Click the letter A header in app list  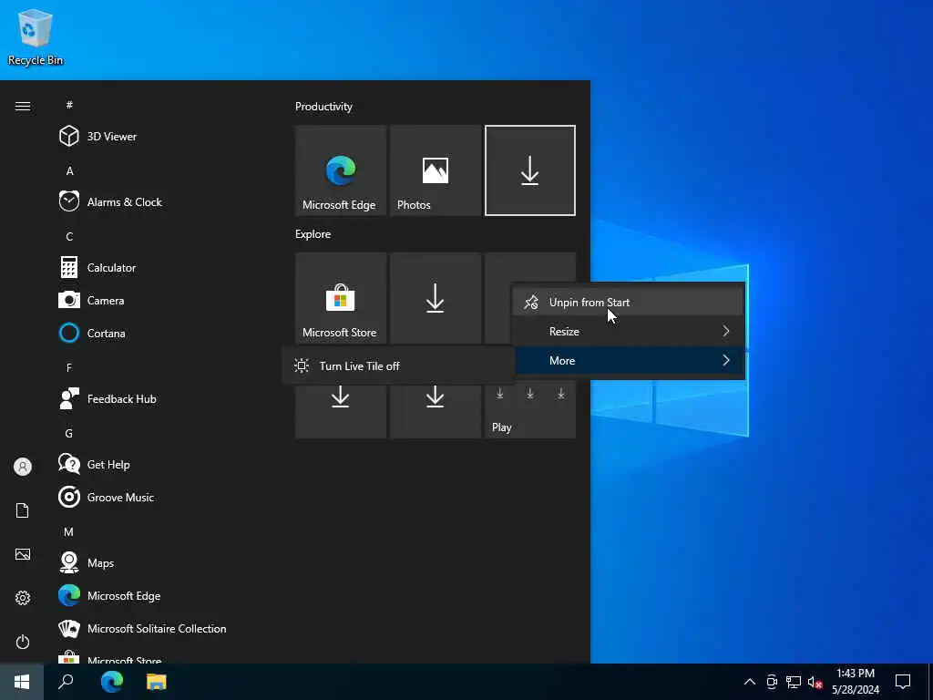point(69,170)
